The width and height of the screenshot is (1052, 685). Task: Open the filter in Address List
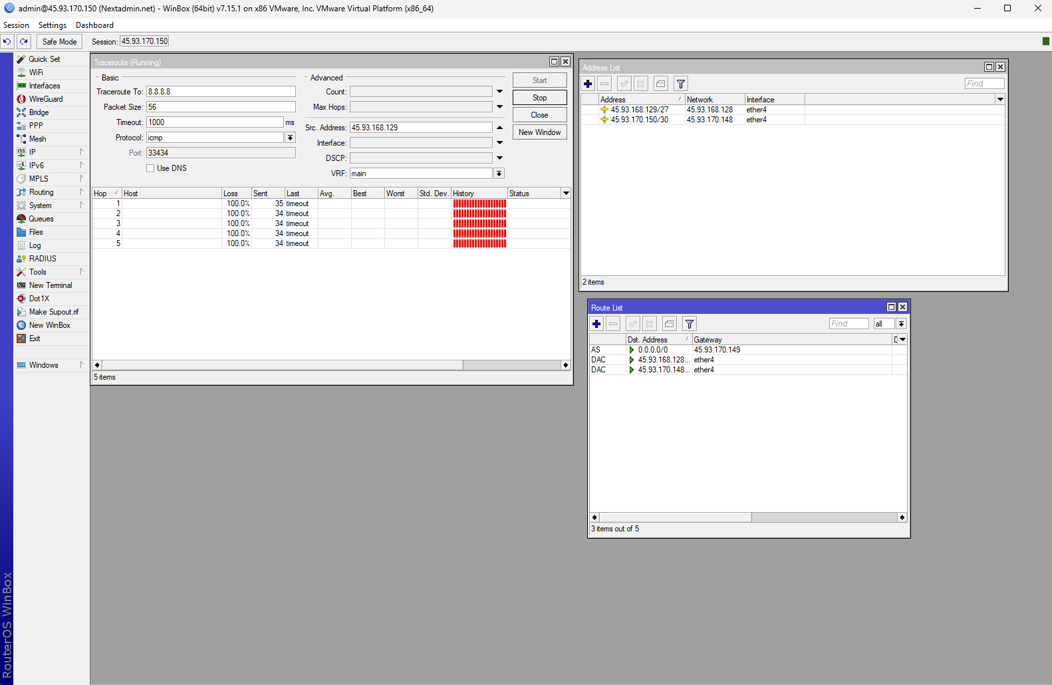coord(680,84)
